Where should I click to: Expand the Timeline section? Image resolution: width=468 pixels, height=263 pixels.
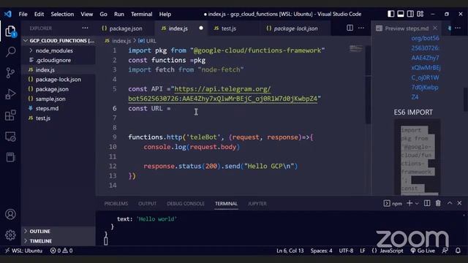(58, 240)
